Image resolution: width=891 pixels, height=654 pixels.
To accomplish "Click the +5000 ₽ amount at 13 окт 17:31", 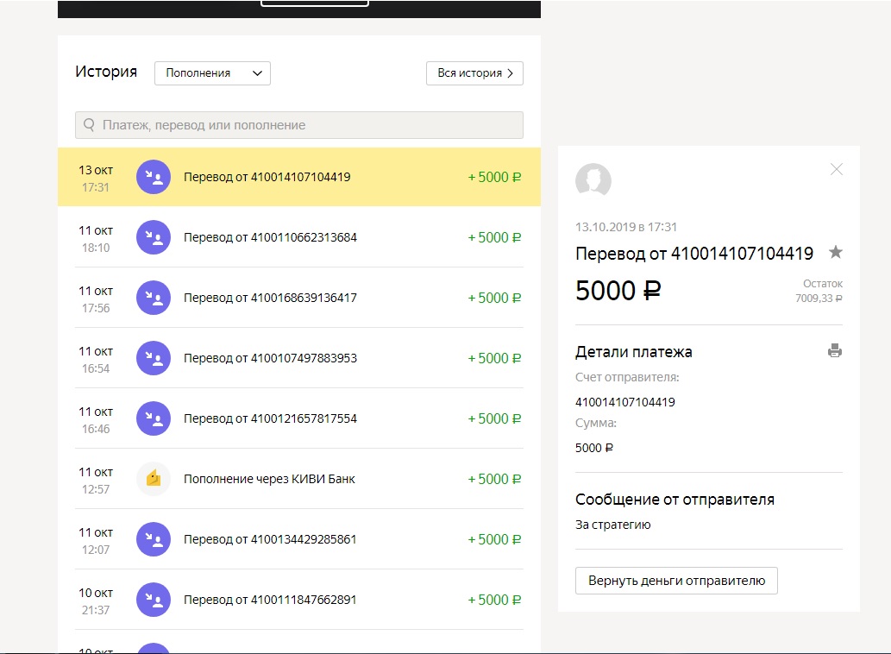I will 494,177.
